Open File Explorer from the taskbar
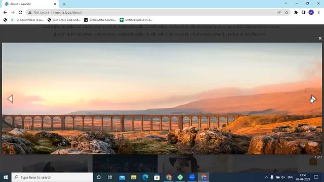This screenshot has width=324, height=182. (x=134, y=177)
